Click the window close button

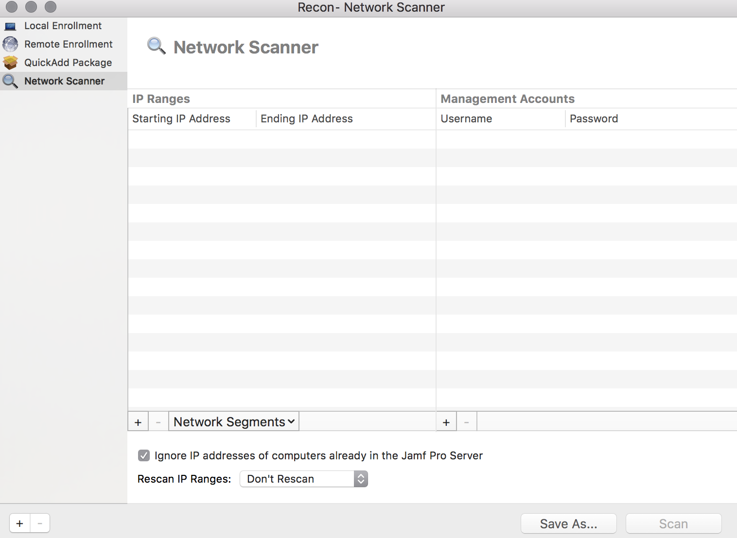(12, 7)
